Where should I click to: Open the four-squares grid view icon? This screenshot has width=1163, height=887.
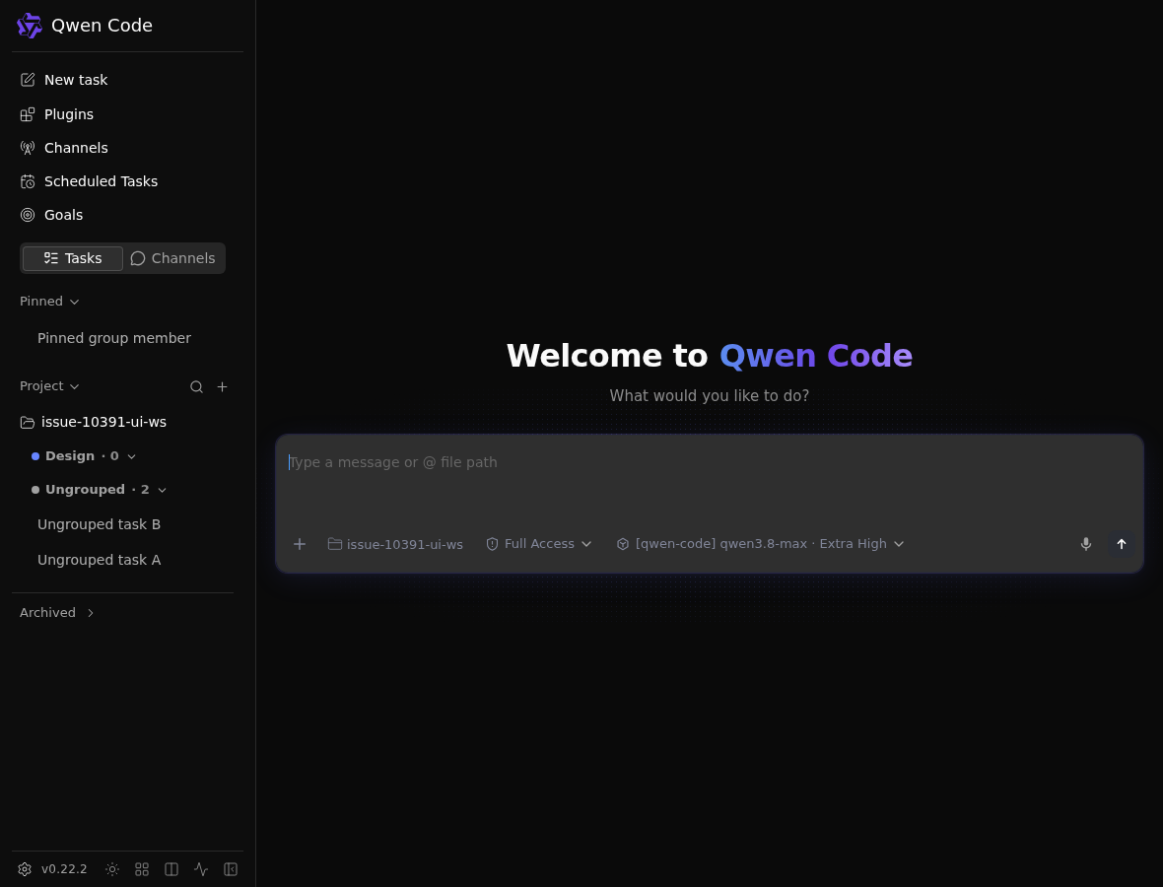click(142, 869)
